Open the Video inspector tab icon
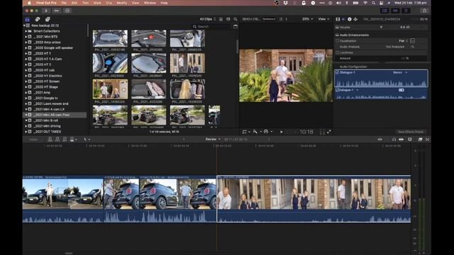The height and width of the screenshot is (255, 454). click(338, 19)
